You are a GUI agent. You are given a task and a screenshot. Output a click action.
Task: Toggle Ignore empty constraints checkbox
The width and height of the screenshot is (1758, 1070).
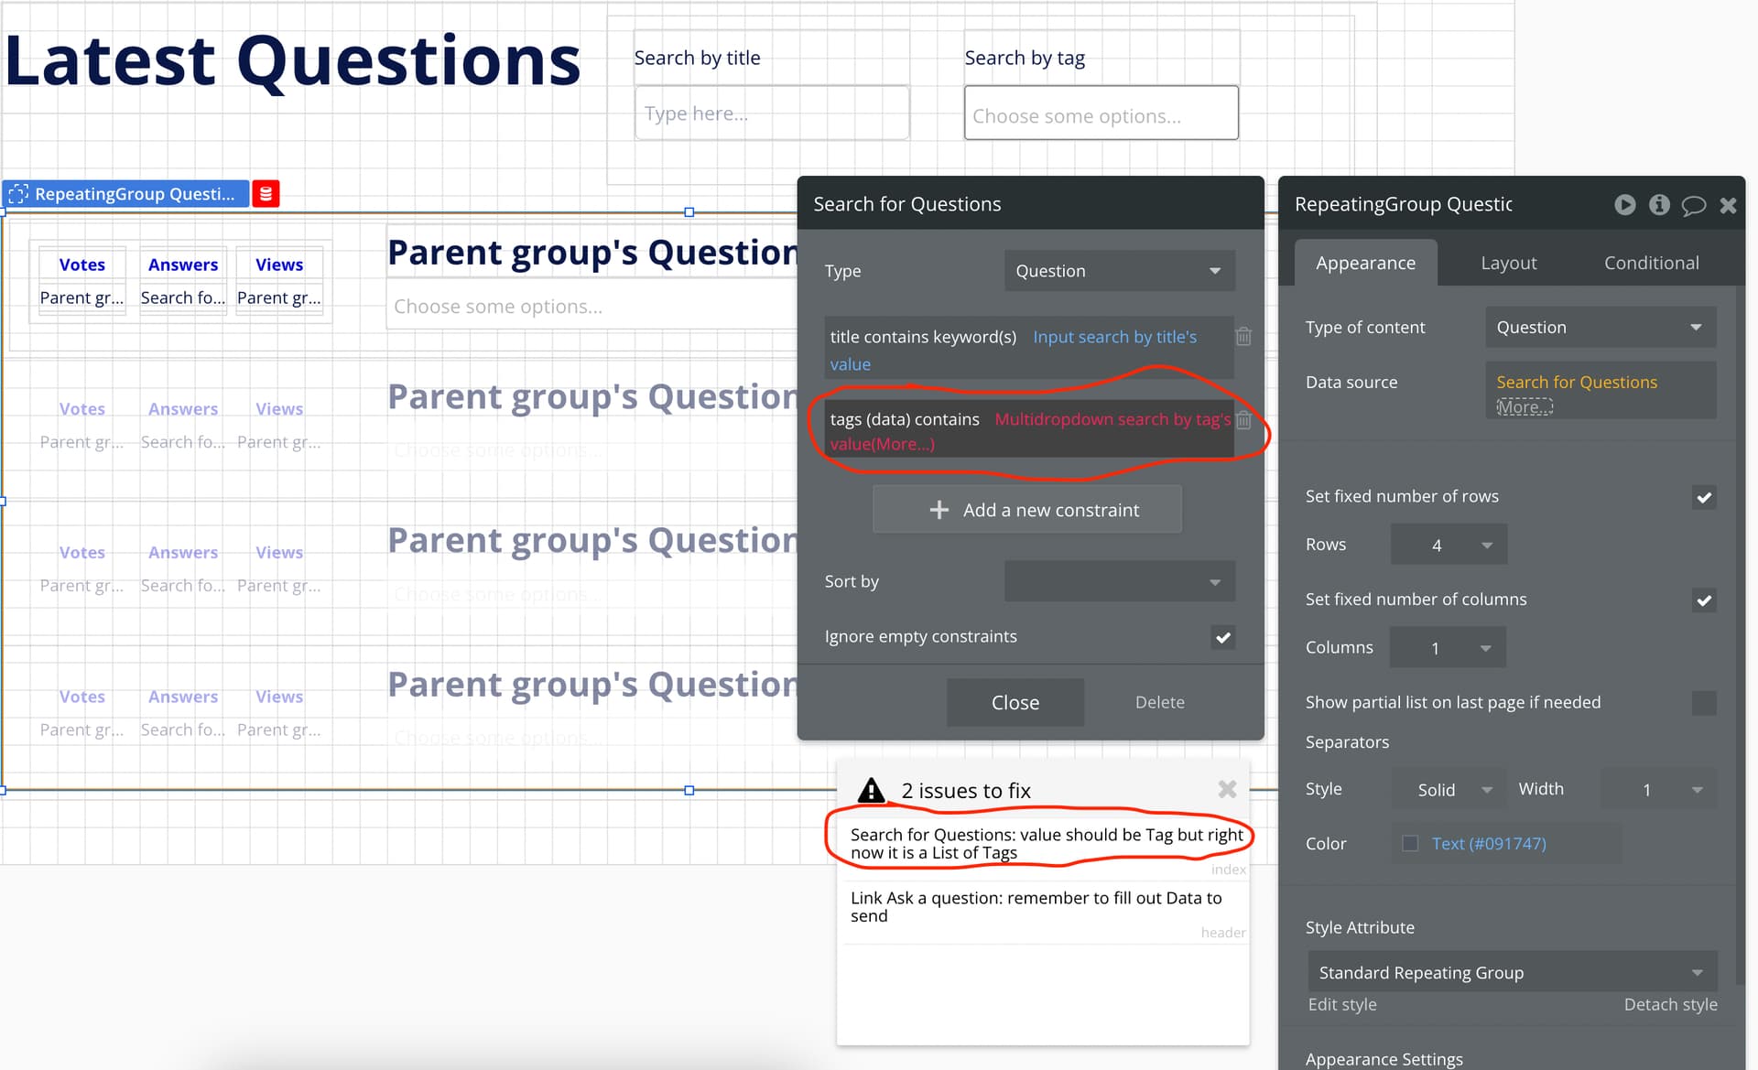[x=1222, y=637]
